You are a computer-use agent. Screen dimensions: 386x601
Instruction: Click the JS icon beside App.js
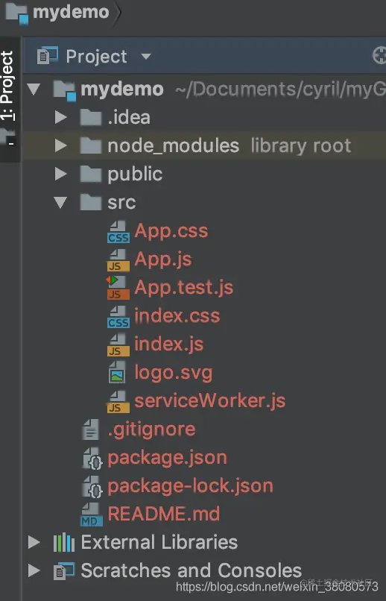pyautogui.click(x=118, y=260)
